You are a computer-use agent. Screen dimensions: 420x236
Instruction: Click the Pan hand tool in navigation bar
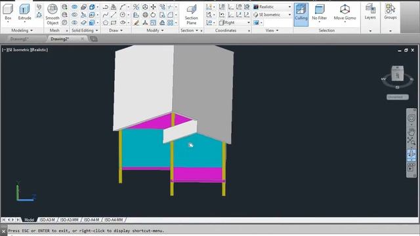click(x=411, y=131)
